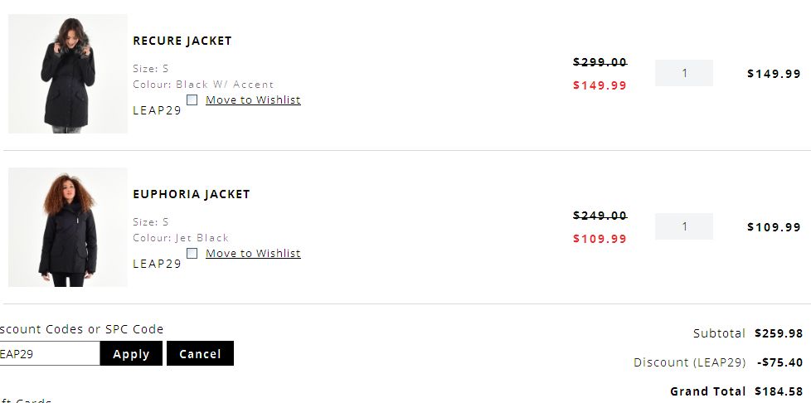811x403 pixels.
Task: Click the Discount (LEAP29) summary line
Action: point(718,362)
